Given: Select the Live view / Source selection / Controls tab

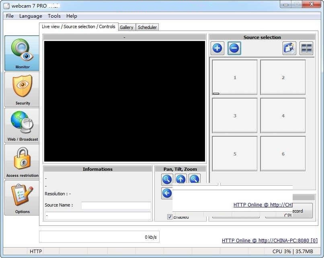Looking at the screenshot, I should point(78,27).
